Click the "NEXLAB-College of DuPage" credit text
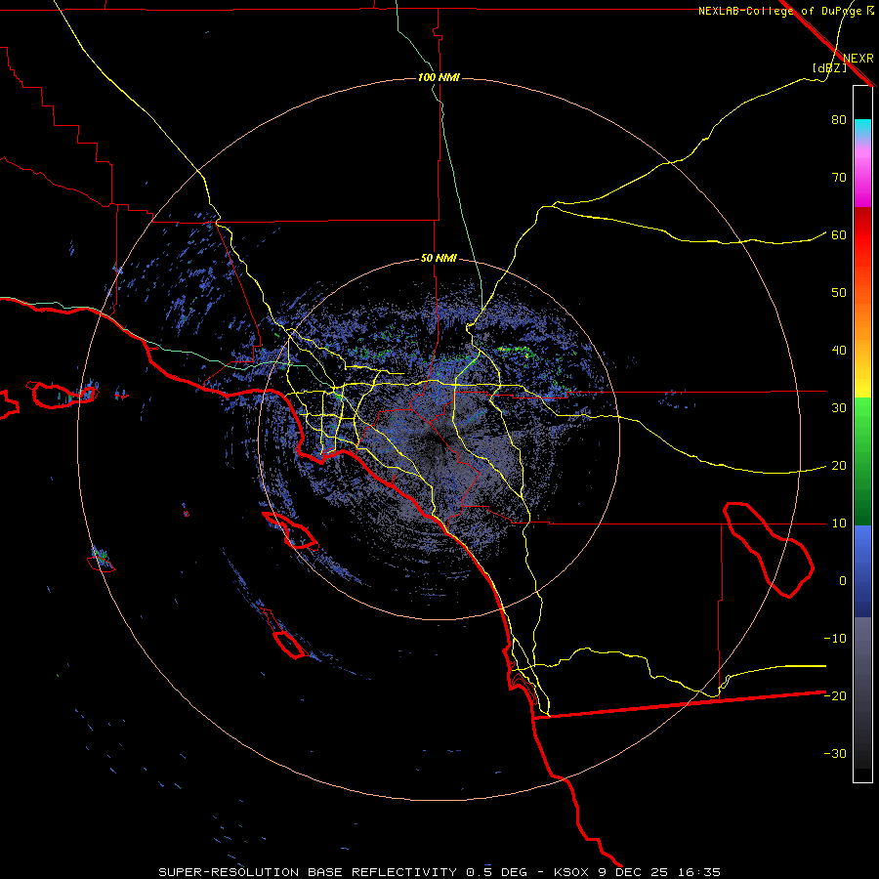The image size is (879, 879). [780, 11]
